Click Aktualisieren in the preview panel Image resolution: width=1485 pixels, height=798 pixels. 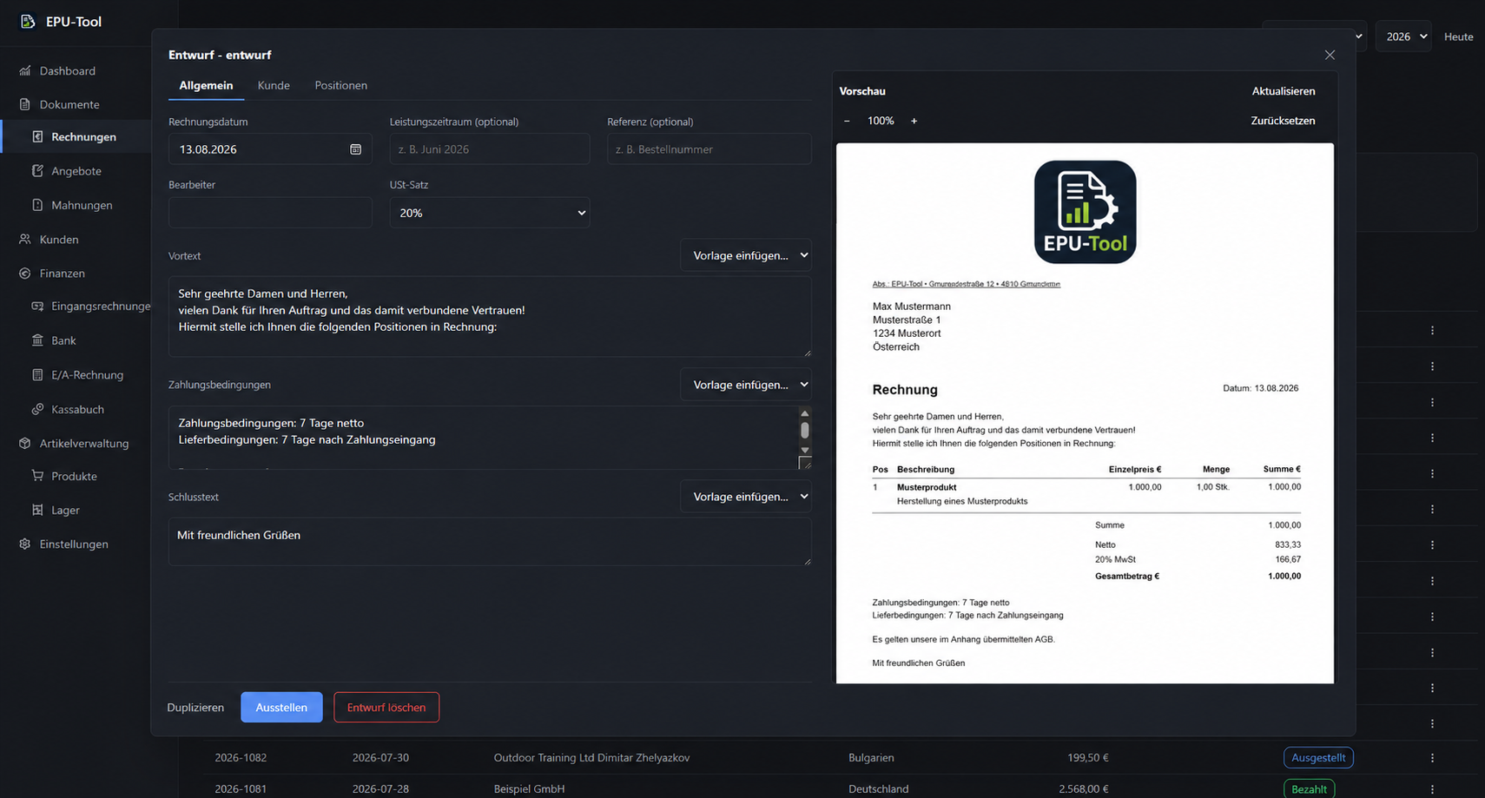tap(1283, 91)
